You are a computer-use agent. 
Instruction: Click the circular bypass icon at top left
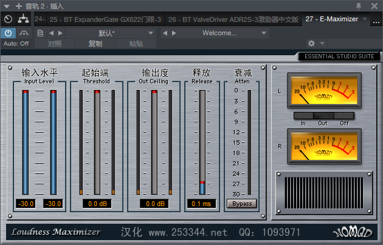[8, 19]
